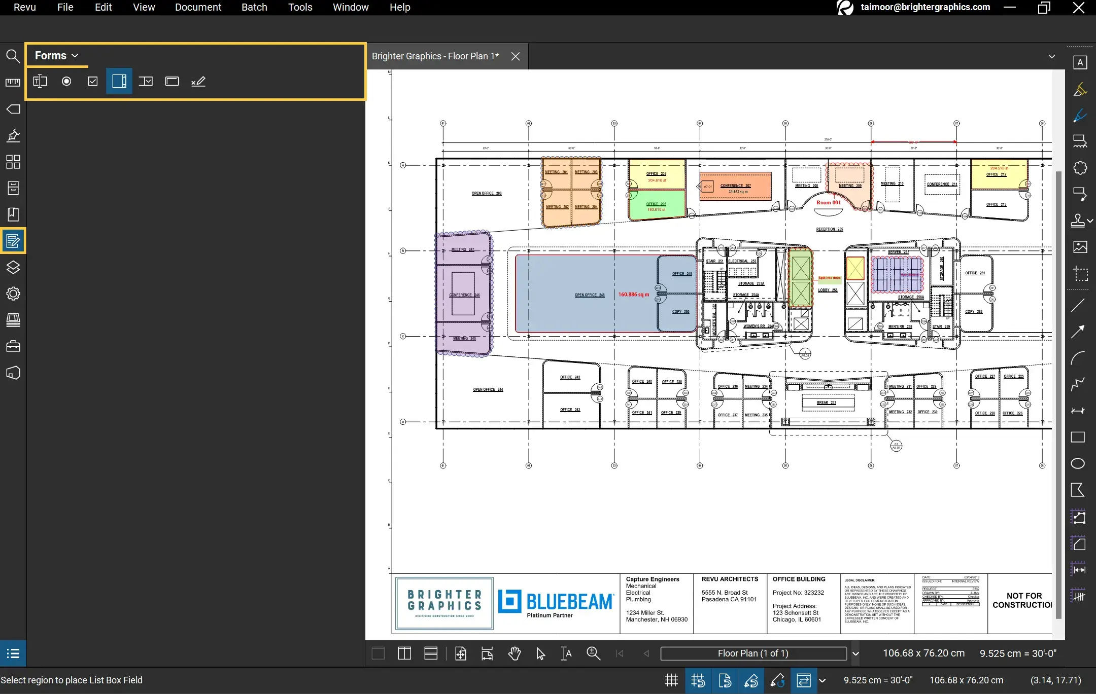Image resolution: width=1096 pixels, height=694 pixels.
Task: Select the Check Box form field tool
Action: (93, 81)
